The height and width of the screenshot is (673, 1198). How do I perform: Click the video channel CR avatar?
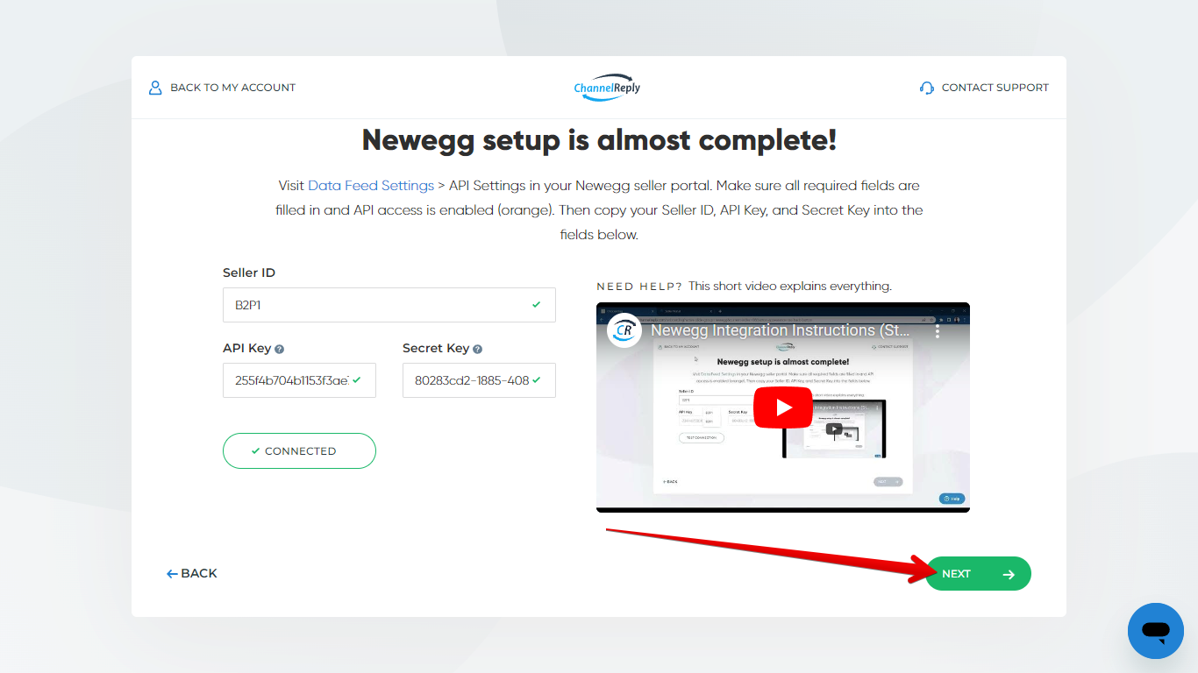tap(625, 330)
